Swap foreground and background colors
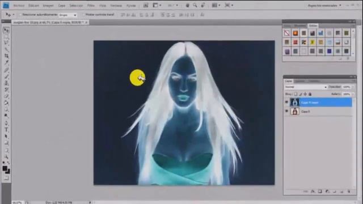The width and height of the screenshot is (363, 204). coord(9,163)
